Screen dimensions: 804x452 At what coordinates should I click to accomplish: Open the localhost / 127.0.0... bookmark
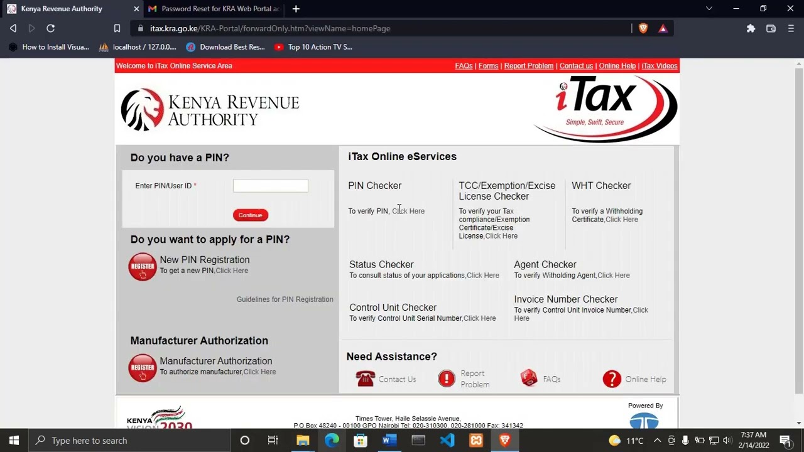[138, 47]
